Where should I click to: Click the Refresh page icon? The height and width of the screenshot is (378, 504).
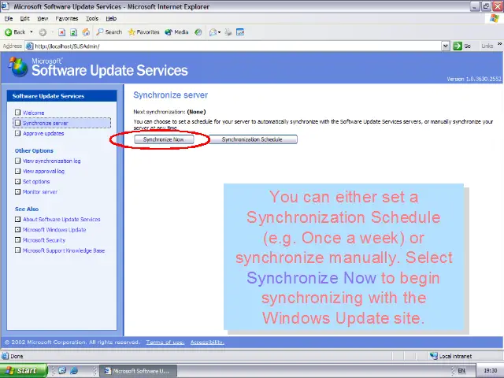pos(73,32)
